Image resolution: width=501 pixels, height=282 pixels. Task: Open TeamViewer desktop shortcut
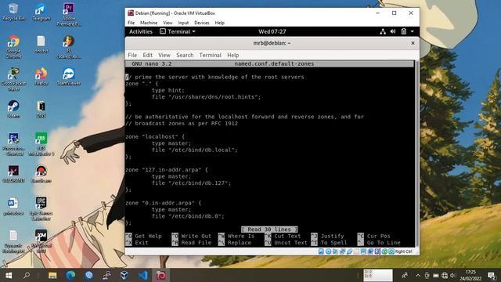tap(69, 77)
